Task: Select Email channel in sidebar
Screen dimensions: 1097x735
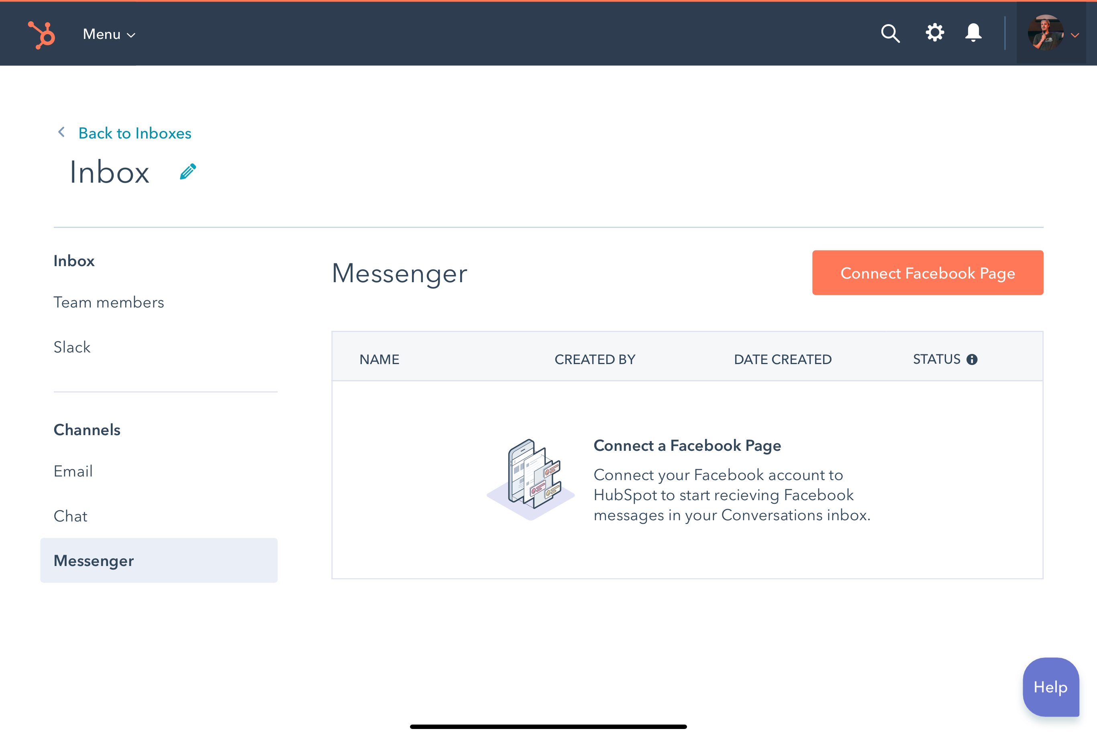Action: (x=73, y=471)
